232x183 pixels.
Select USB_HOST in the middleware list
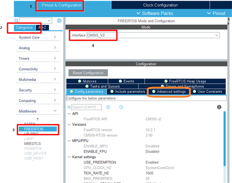tap(34, 158)
